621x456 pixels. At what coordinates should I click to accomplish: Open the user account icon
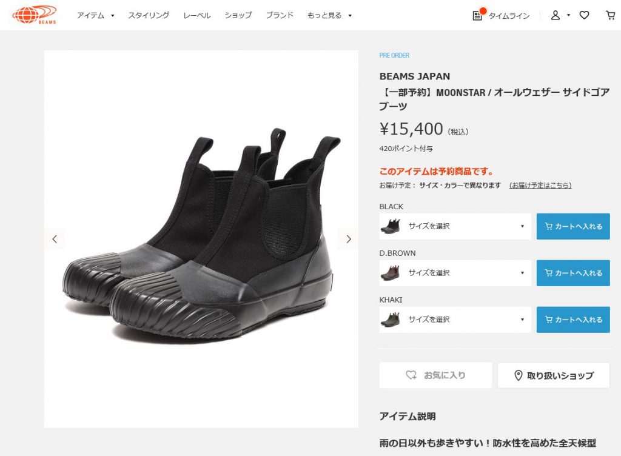(556, 15)
